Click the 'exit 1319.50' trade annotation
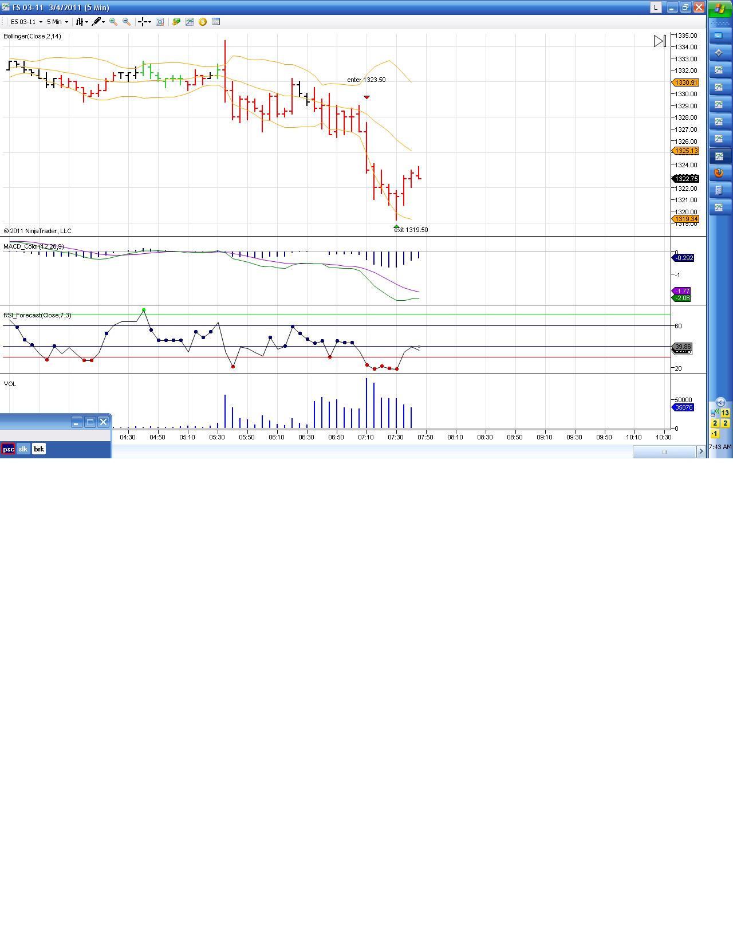Screen dimensions: 733x951 coord(411,230)
